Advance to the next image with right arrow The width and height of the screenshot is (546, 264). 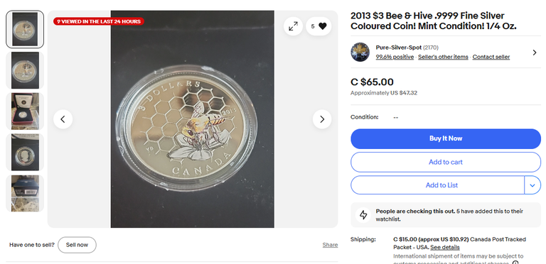pos(322,119)
